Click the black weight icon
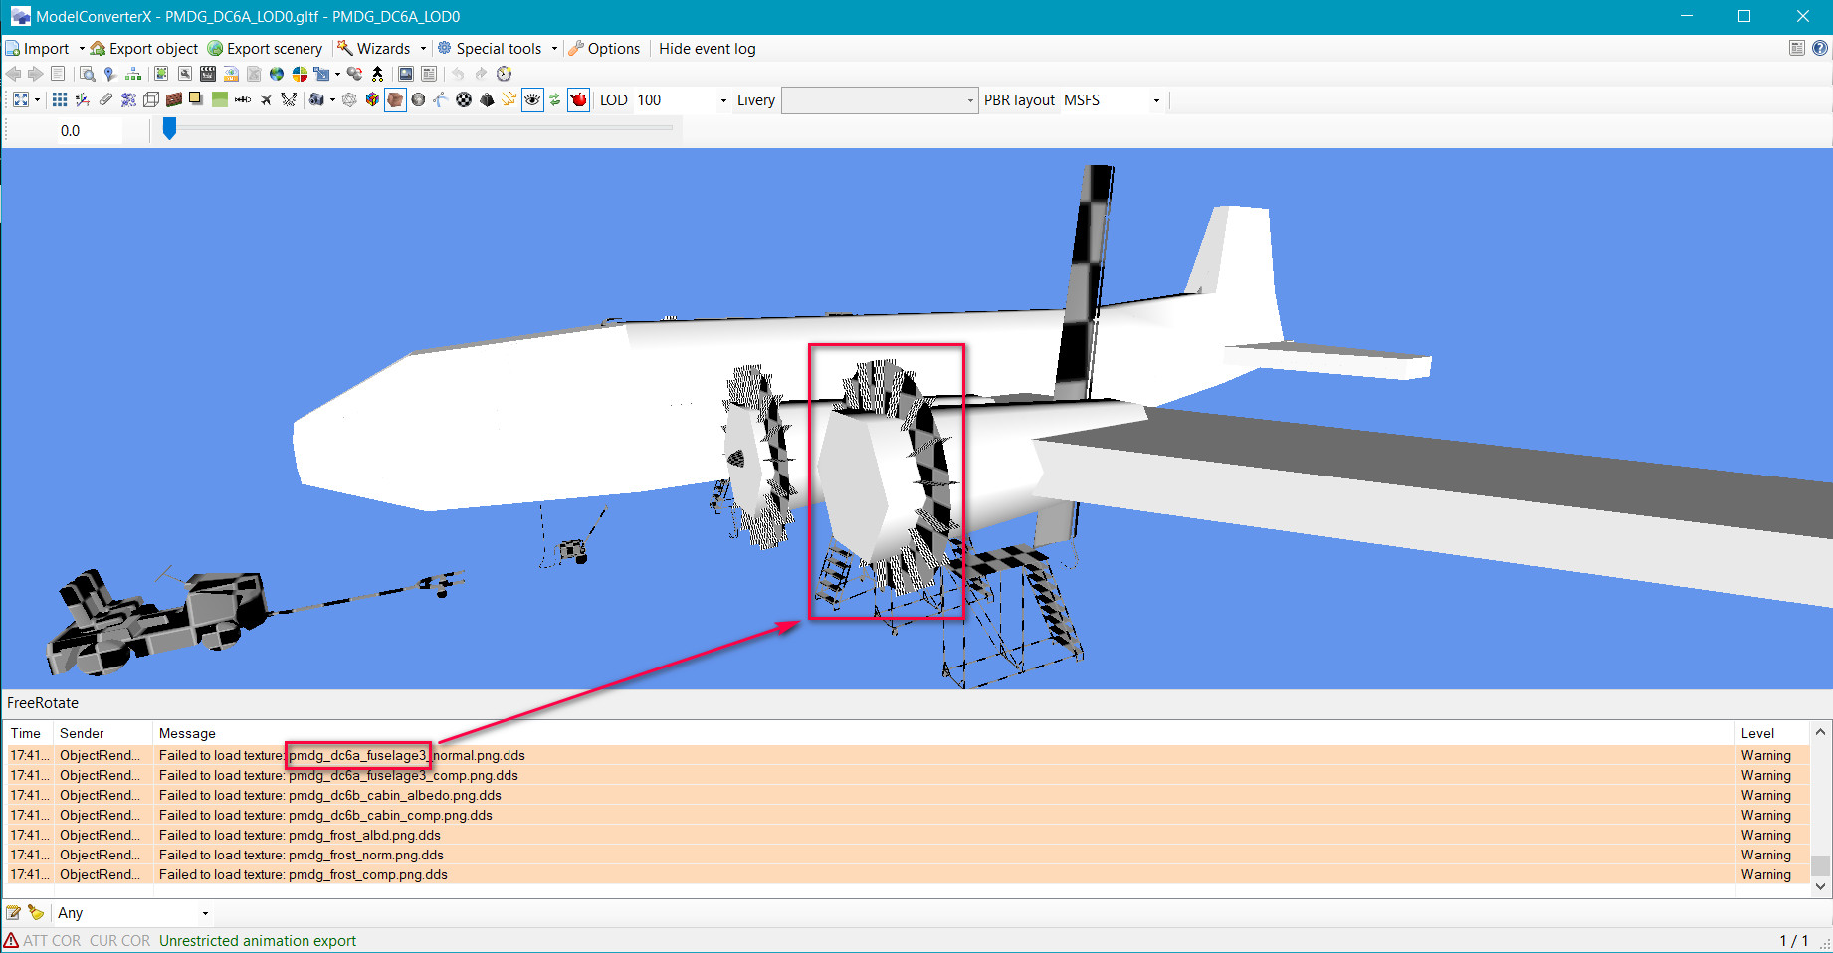Screen dimensions: 1833x953 (487, 99)
